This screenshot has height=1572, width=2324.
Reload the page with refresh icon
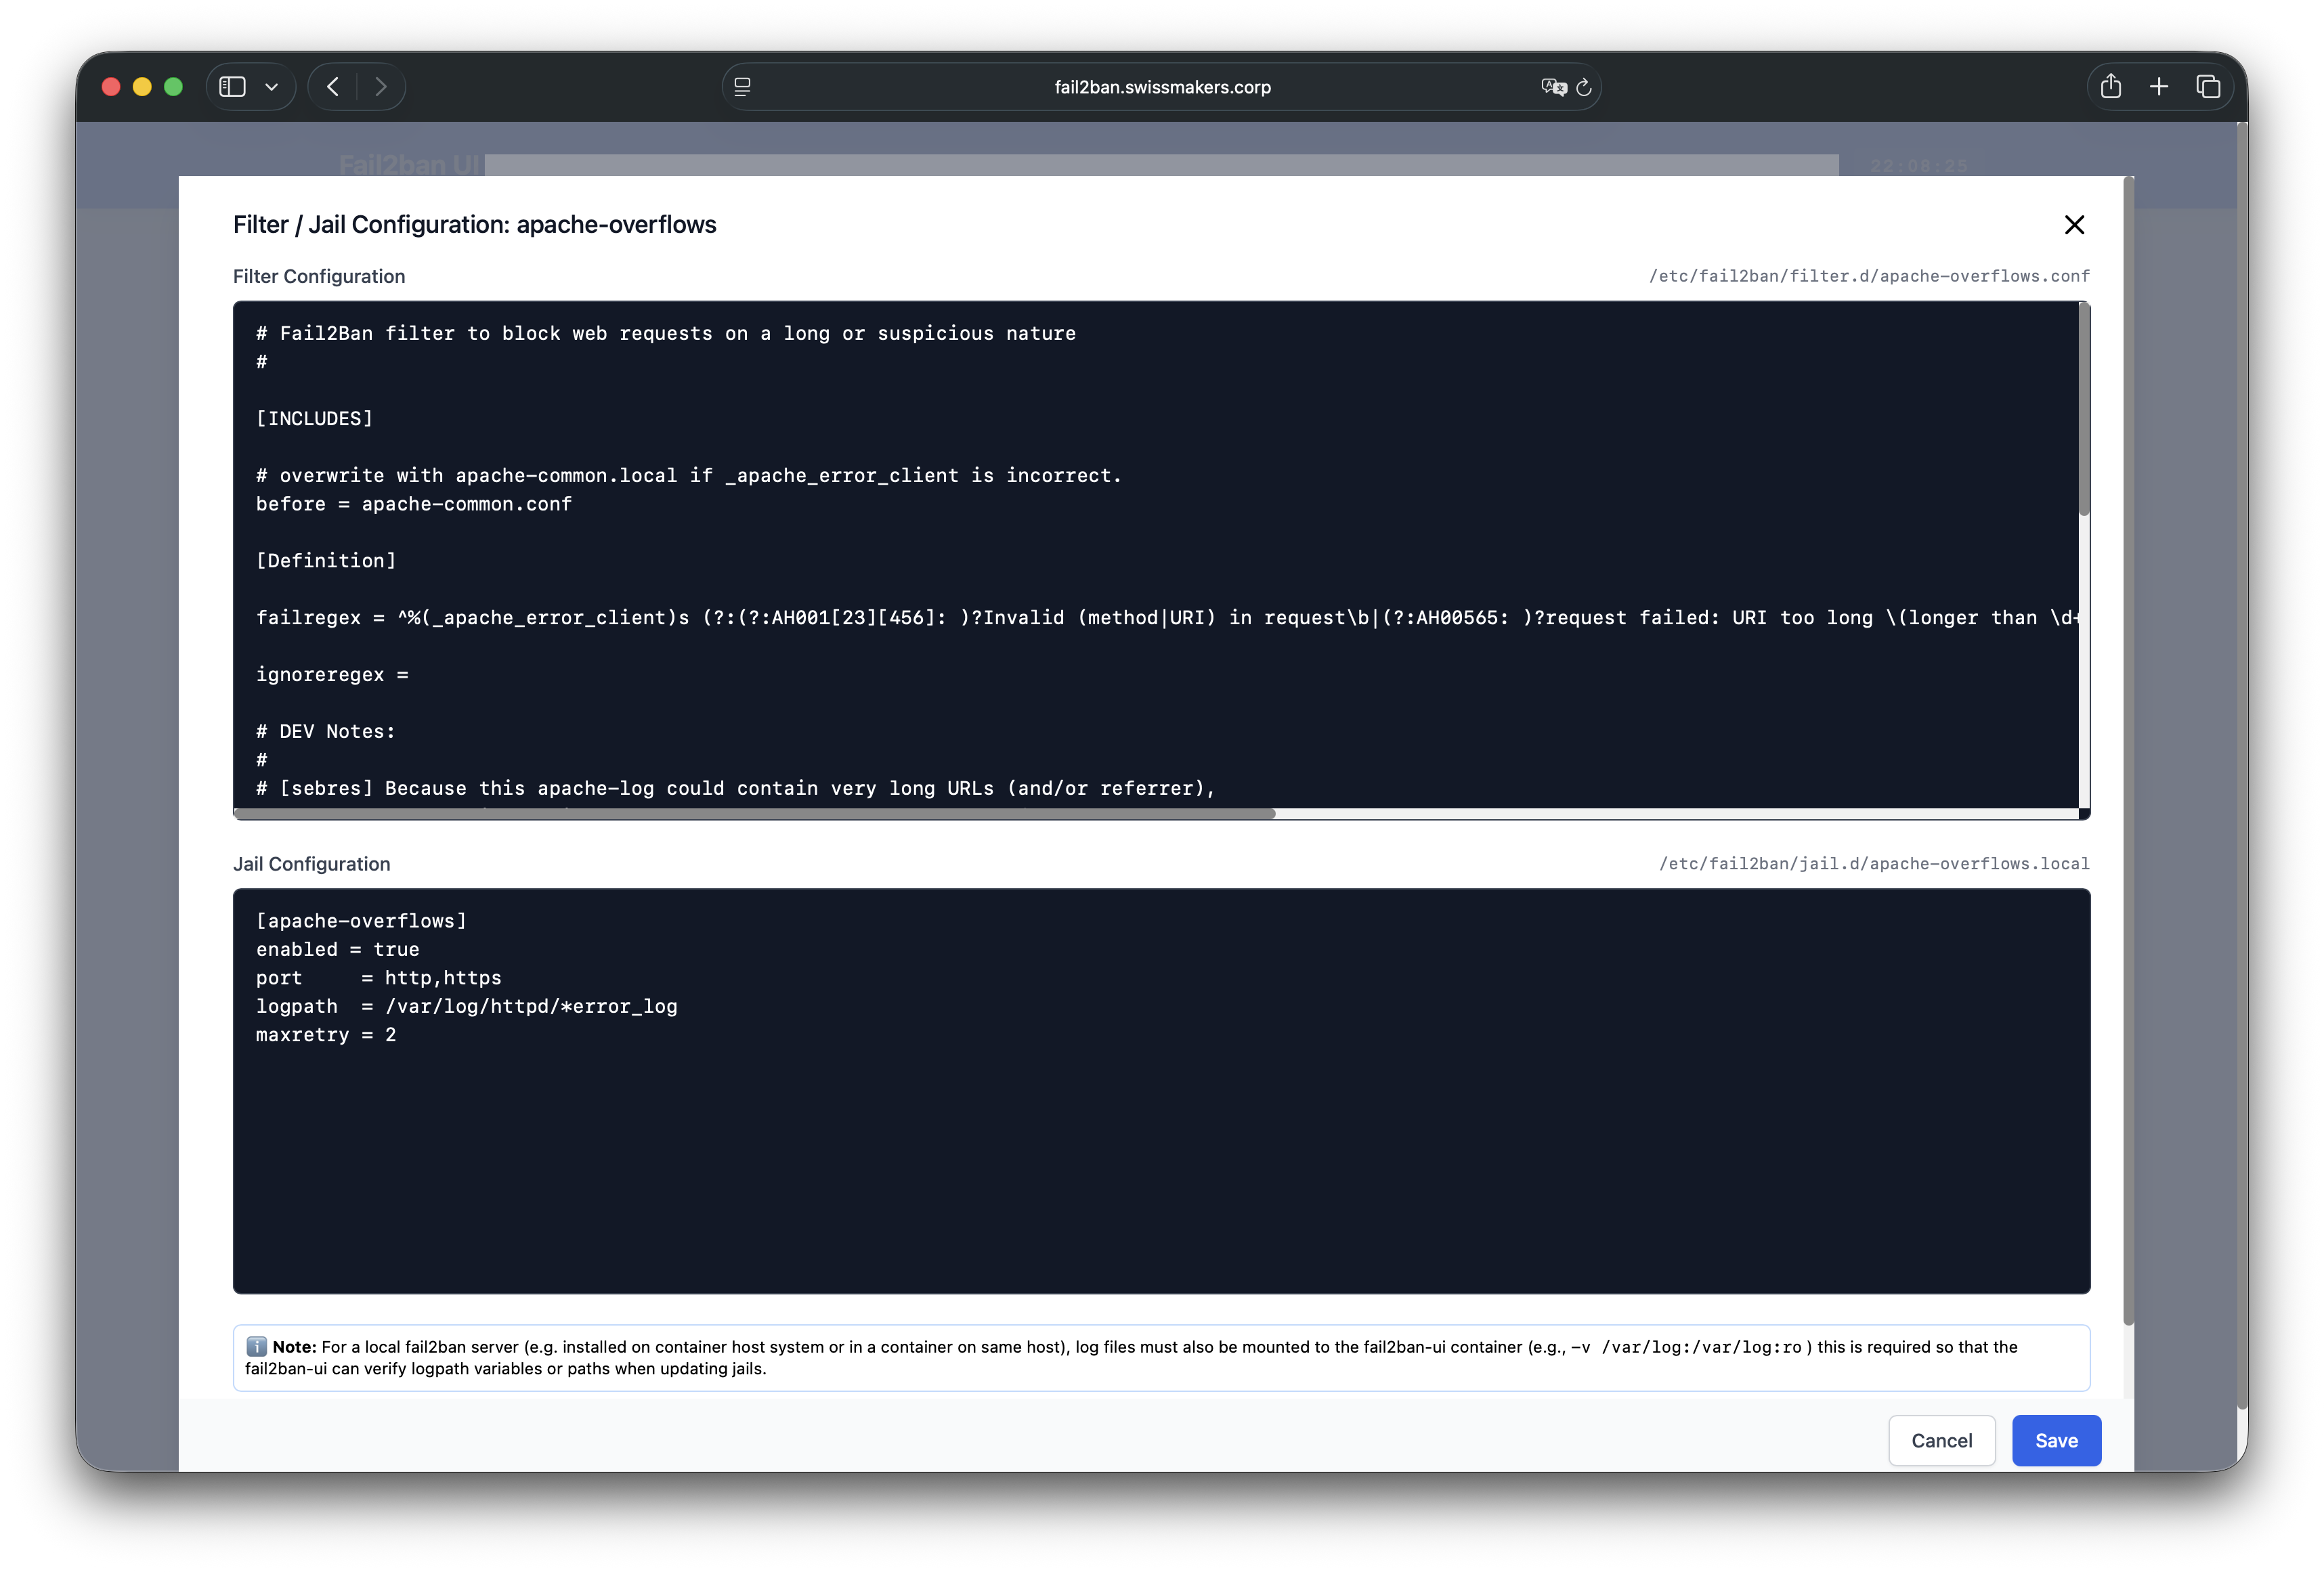tap(1584, 87)
